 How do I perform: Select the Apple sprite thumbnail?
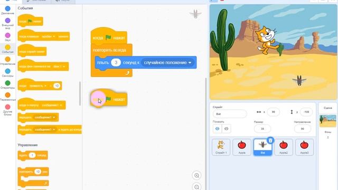[242, 147]
